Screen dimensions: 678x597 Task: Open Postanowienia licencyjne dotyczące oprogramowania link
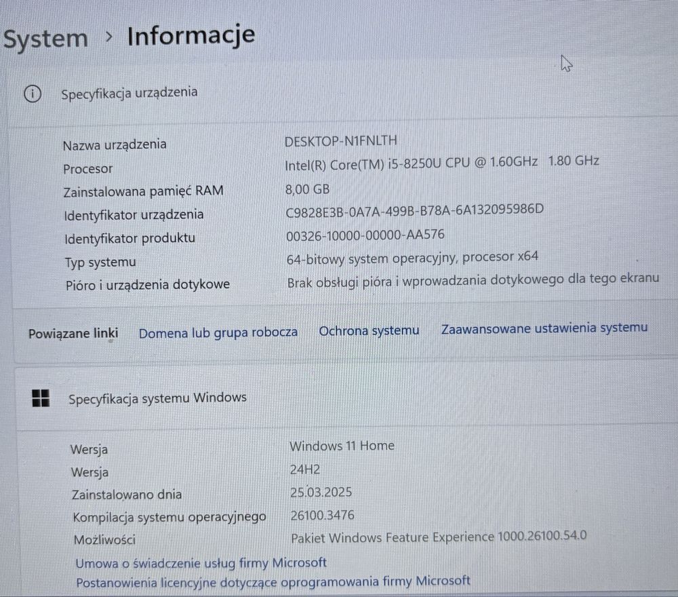pos(273,582)
